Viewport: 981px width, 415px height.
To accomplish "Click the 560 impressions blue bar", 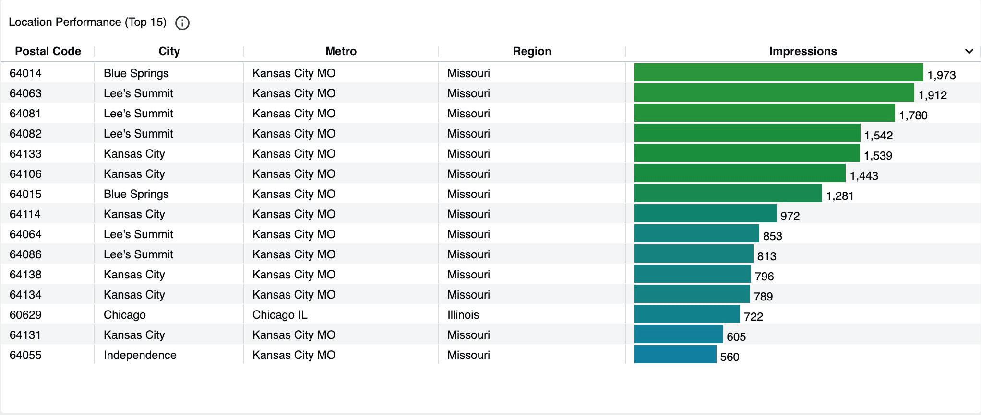I will pyautogui.click(x=675, y=355).
